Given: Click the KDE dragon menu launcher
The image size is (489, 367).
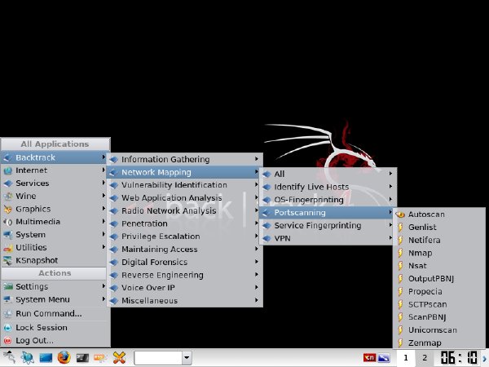Looking at the screenshot, I should pos(9,357).
